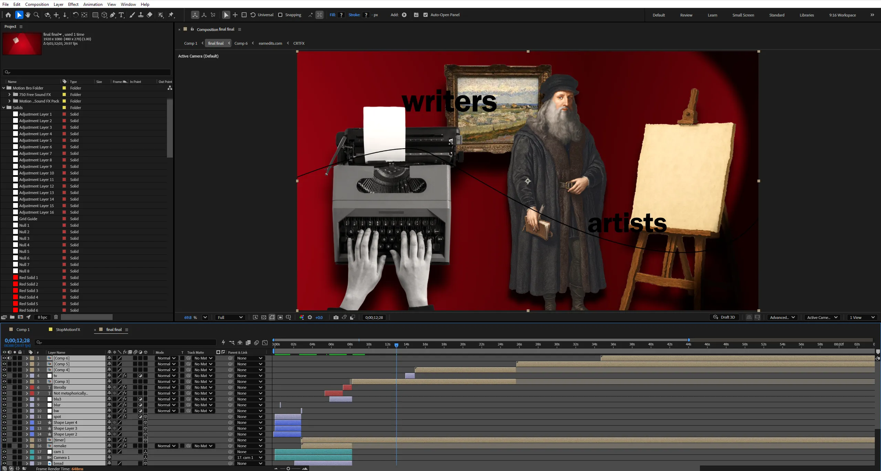Toggle the transparency grid icon
881x471 pixels.
pos(264,317)
